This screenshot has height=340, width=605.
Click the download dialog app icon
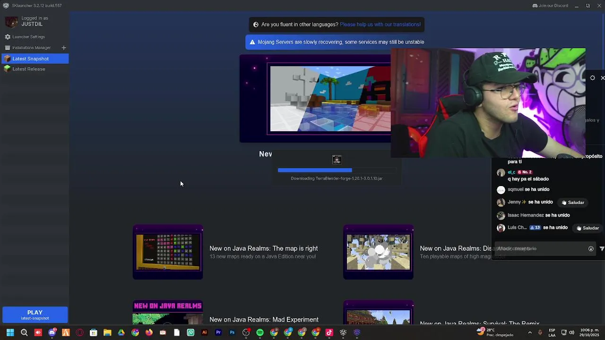click(x=337, y=160)
